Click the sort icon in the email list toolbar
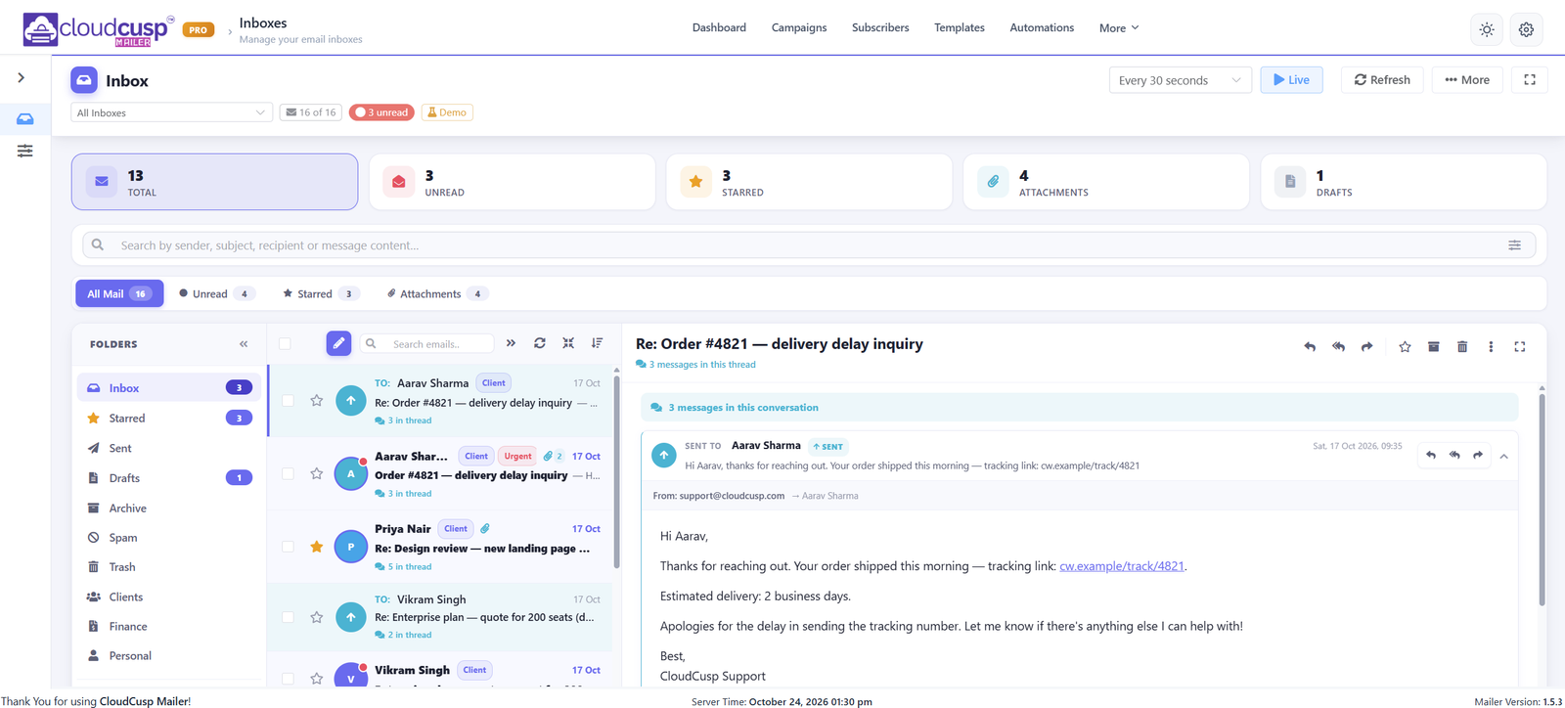 click(597, 343)
